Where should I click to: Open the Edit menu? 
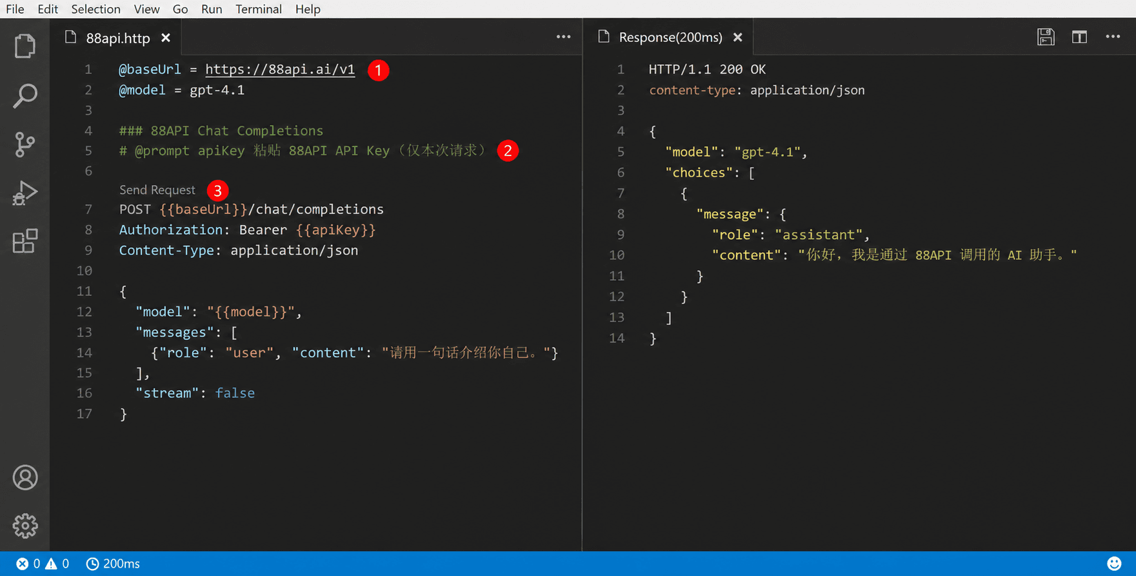click(48, 9)
